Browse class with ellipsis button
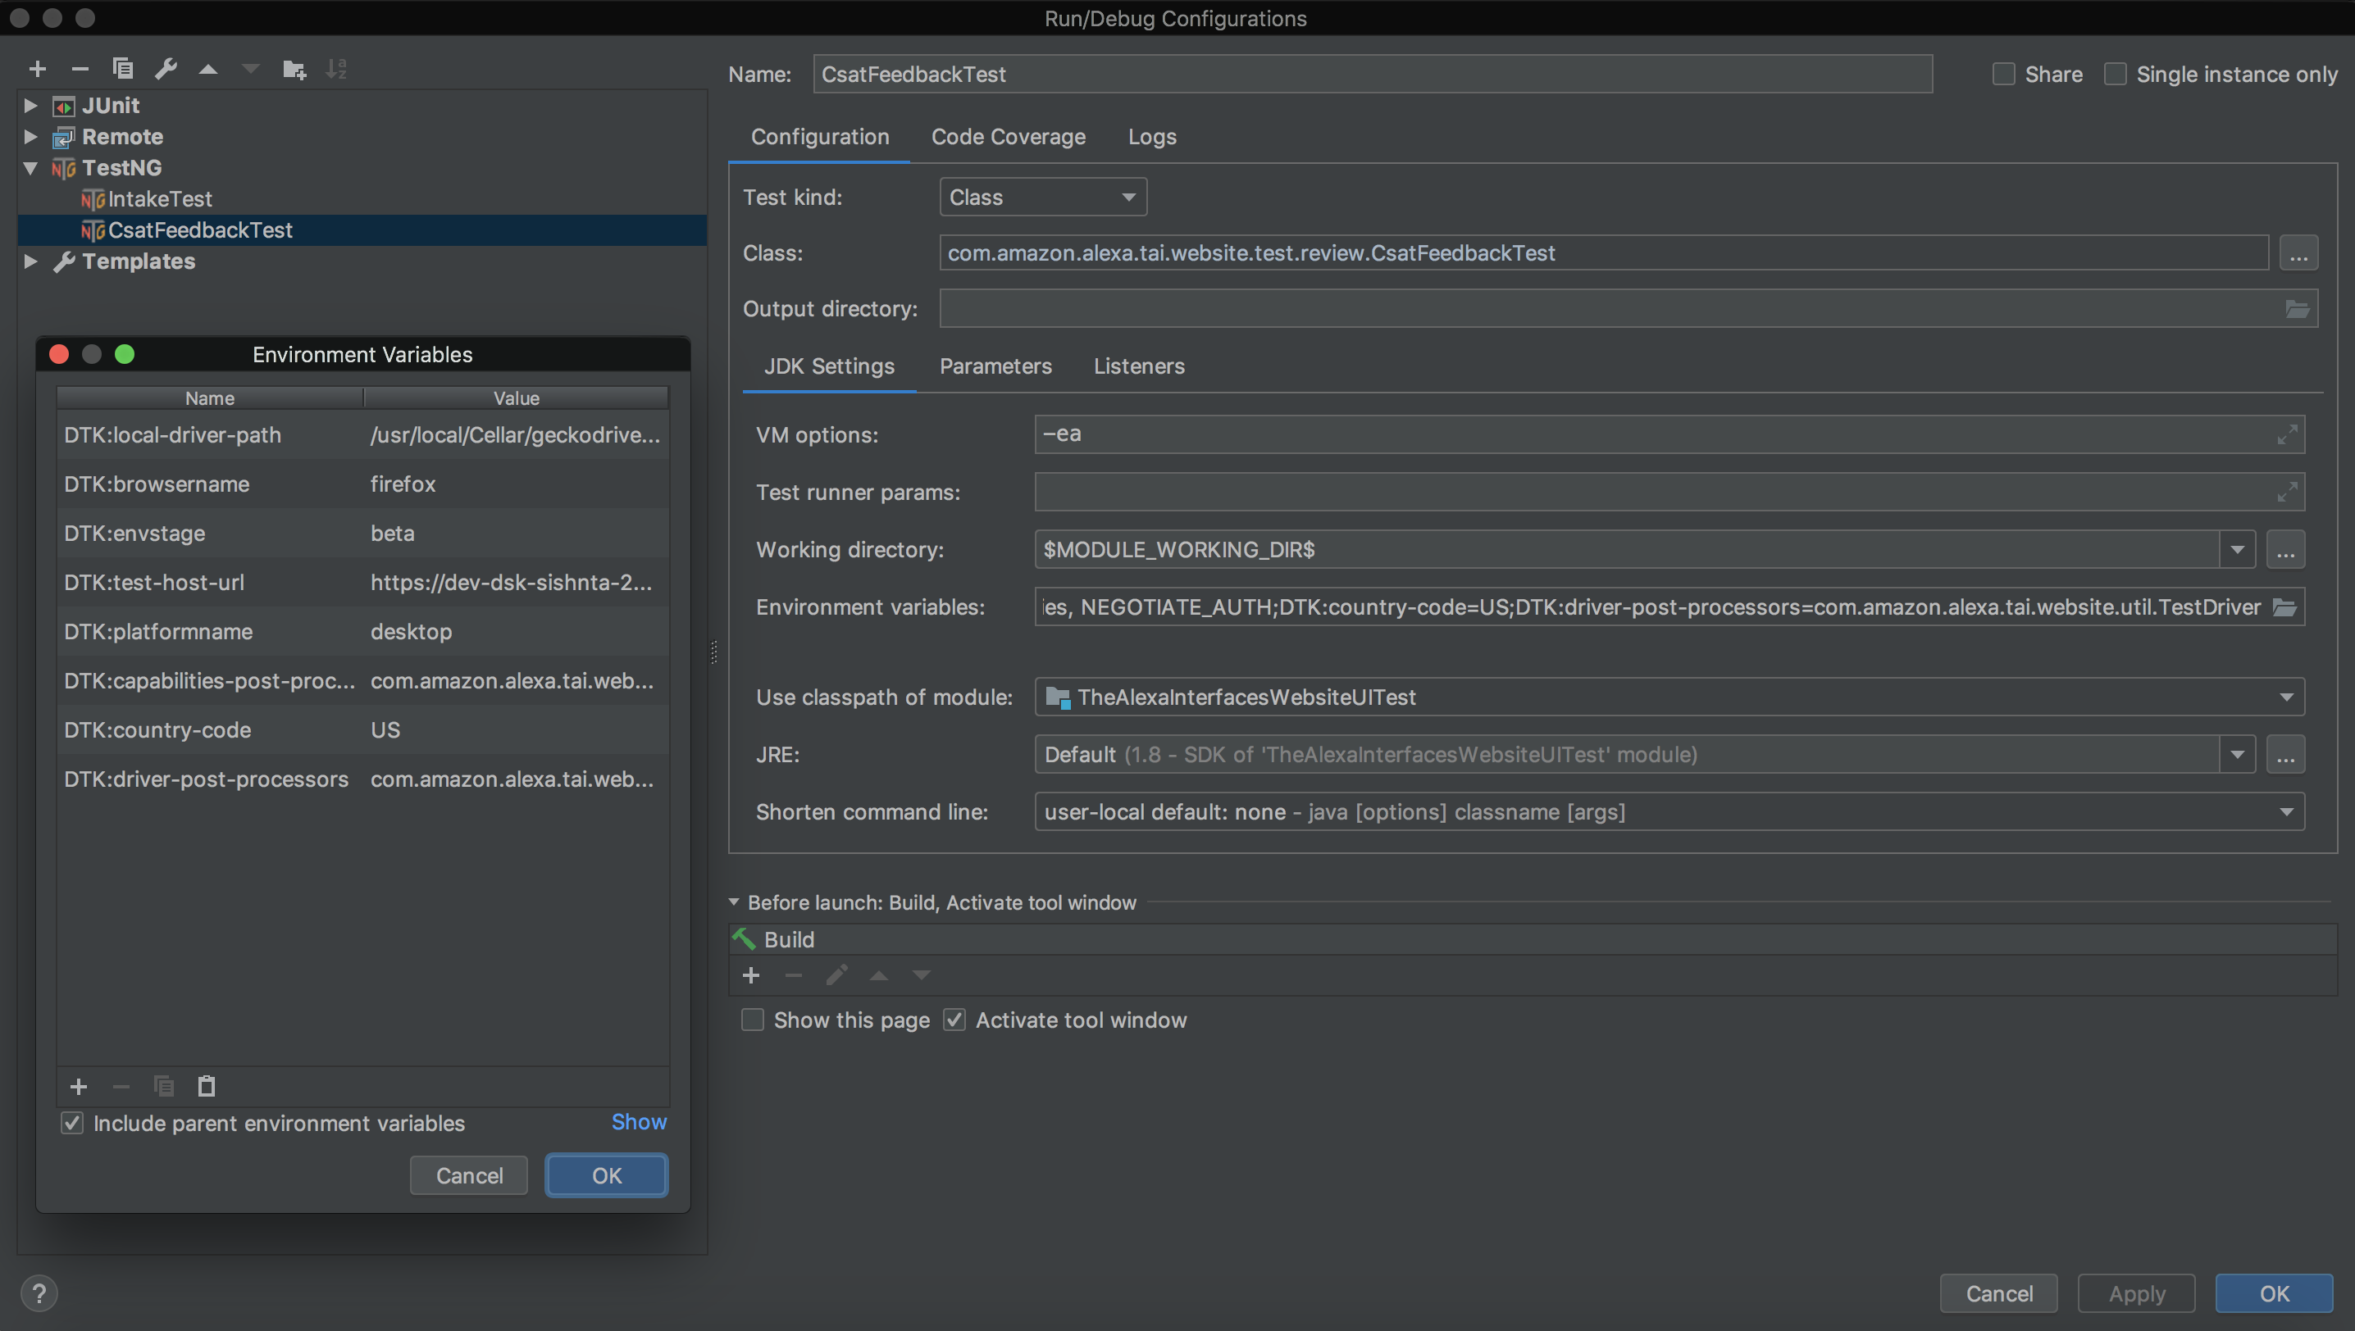 click(2298, 253)
